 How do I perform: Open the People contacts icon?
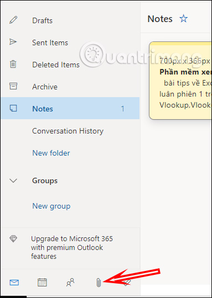point(70,283)
